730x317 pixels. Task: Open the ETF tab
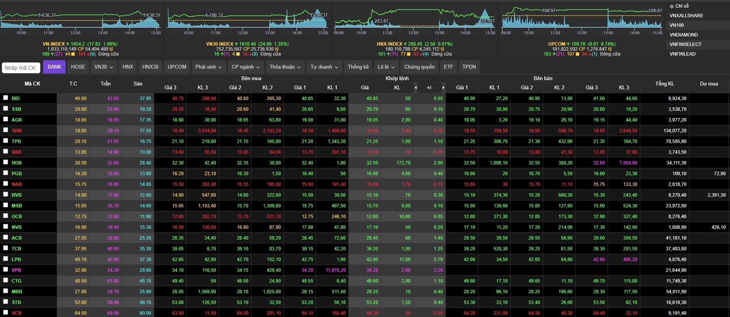coord(448,67)
